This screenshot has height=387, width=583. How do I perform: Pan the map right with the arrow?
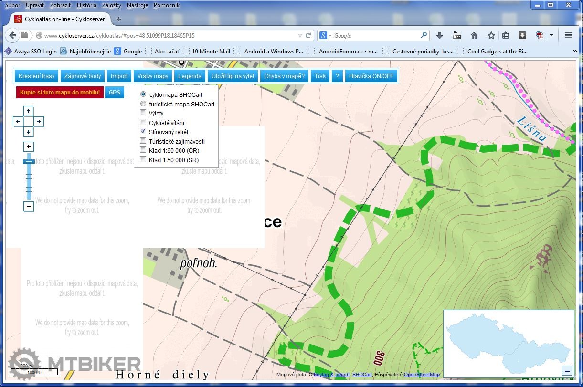[x=39, y=122]
